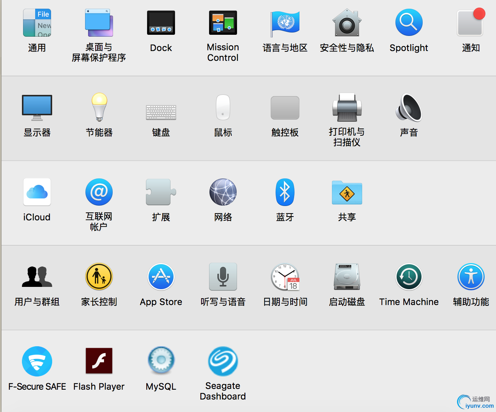Open the Seagate Dashboard pane
Screen dimensions: 496x412
click(223, 361)
